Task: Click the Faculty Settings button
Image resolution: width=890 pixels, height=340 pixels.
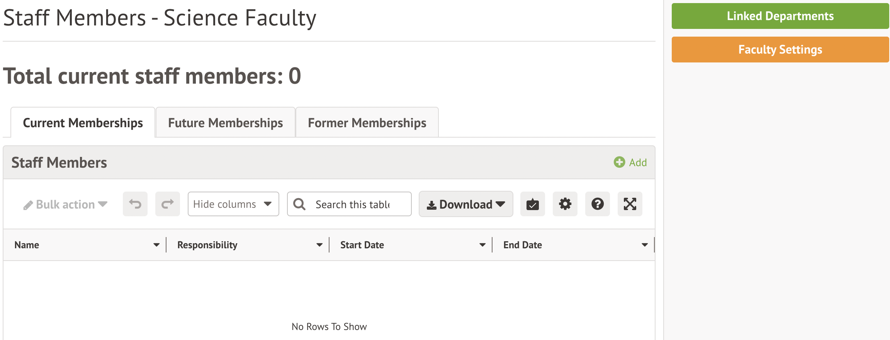Action: 780,50
